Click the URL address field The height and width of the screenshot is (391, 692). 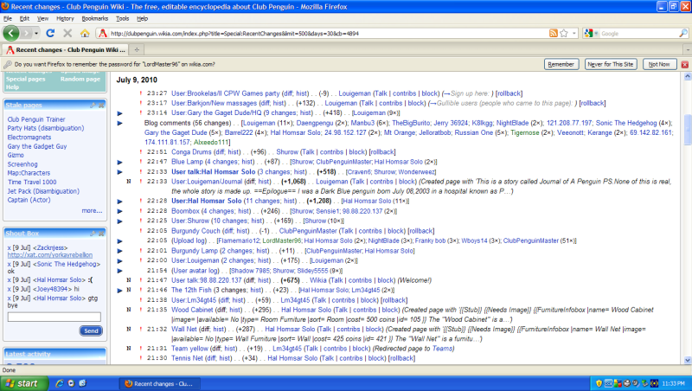[x=327, y=33]
